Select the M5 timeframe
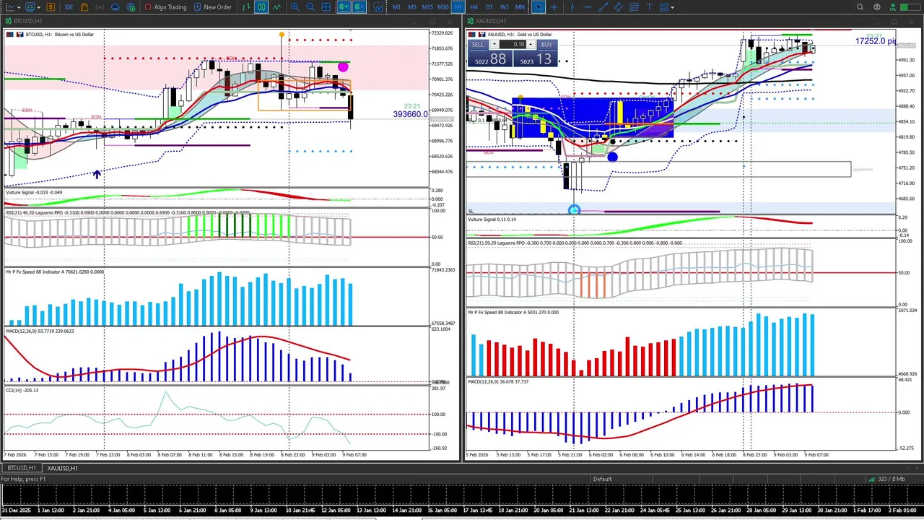 click(x=412, y=6)
